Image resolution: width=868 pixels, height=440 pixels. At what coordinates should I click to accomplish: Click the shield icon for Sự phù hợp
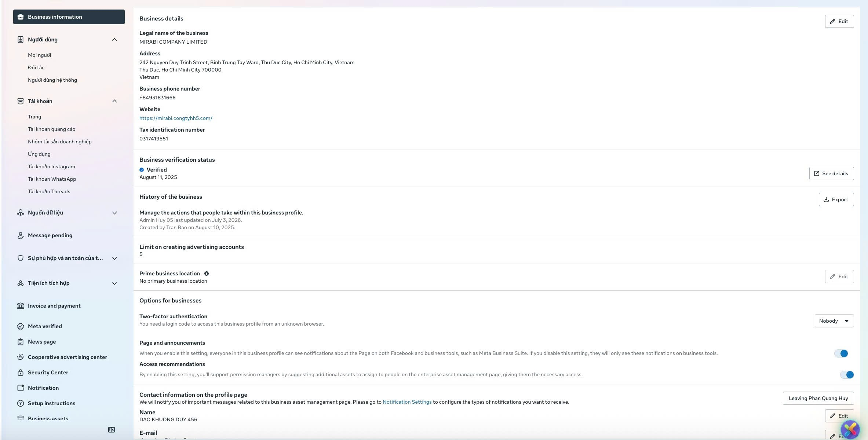pos(21,258)
